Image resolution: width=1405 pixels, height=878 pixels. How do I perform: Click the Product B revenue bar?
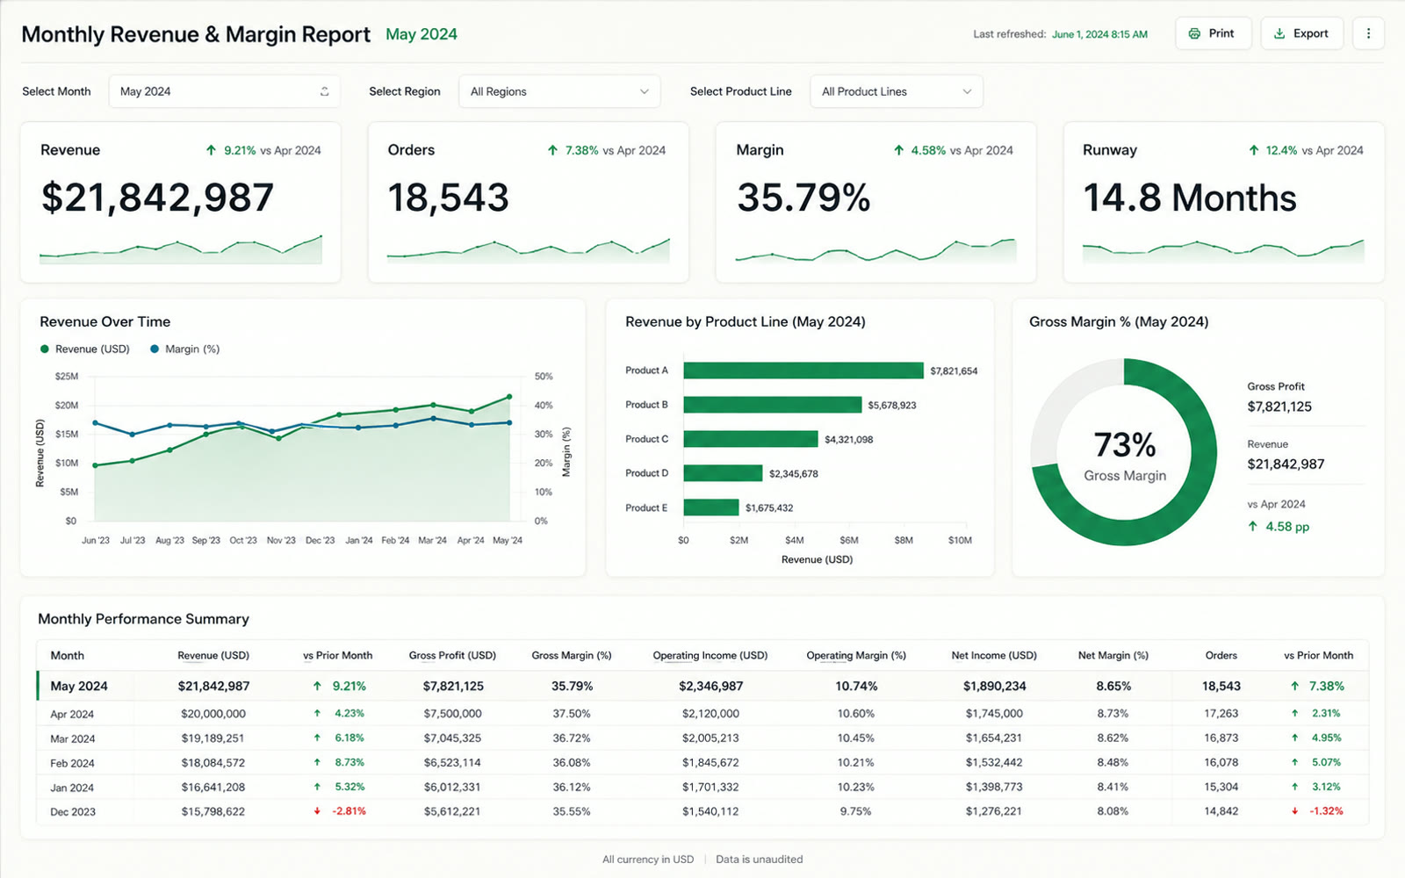pos(773,405)
